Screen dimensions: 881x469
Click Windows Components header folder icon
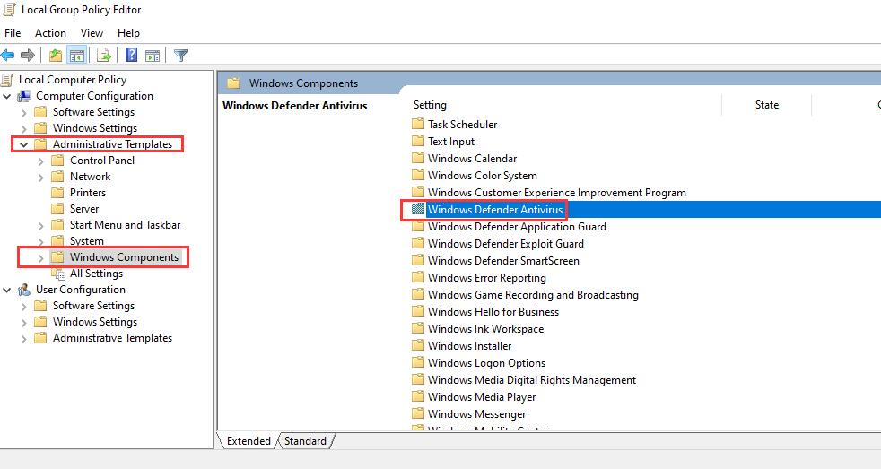(234, 83)
